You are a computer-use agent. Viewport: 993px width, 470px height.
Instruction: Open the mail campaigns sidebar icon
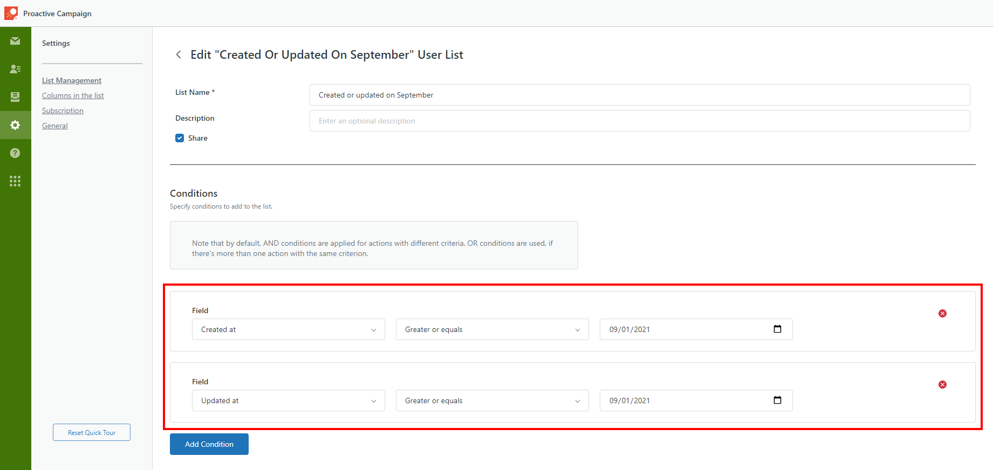click(15, 41)
